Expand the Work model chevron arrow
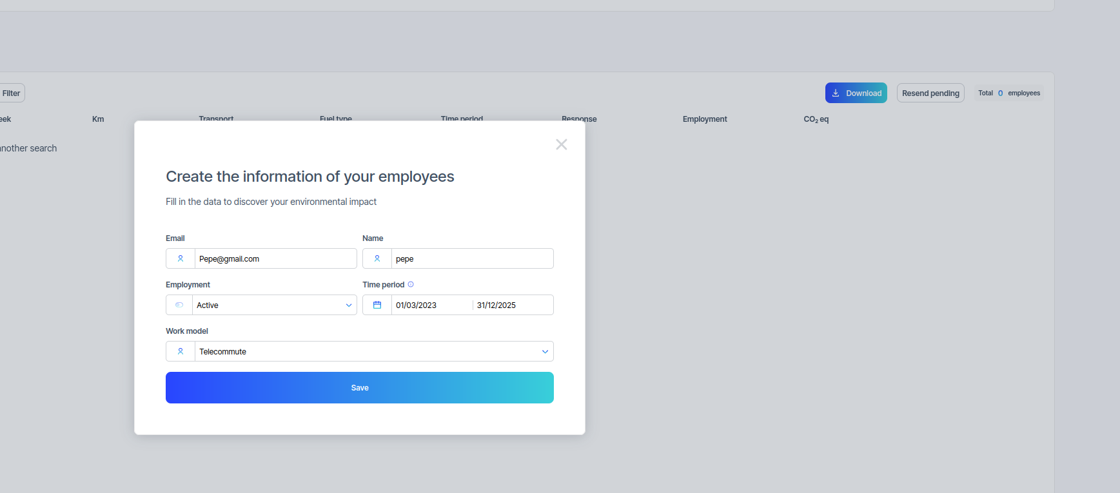Image resolution: width=1120 pixels, height=493 pixels. (x=545, y=352)
